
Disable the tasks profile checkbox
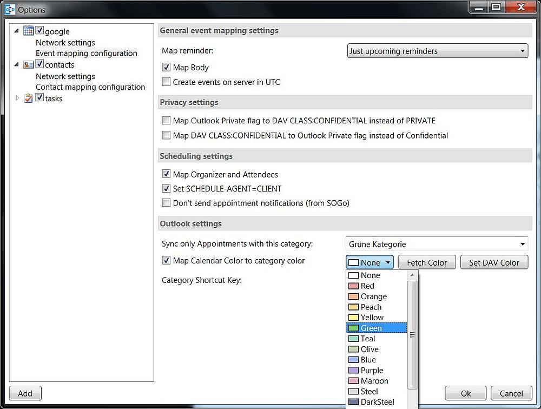pos(39,97)
